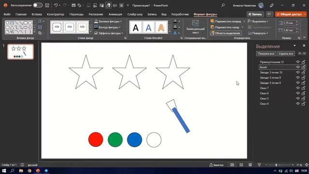Click the Замещающий текст icon
The height and width of the screenshot is (174, 309).
(196, 23)
